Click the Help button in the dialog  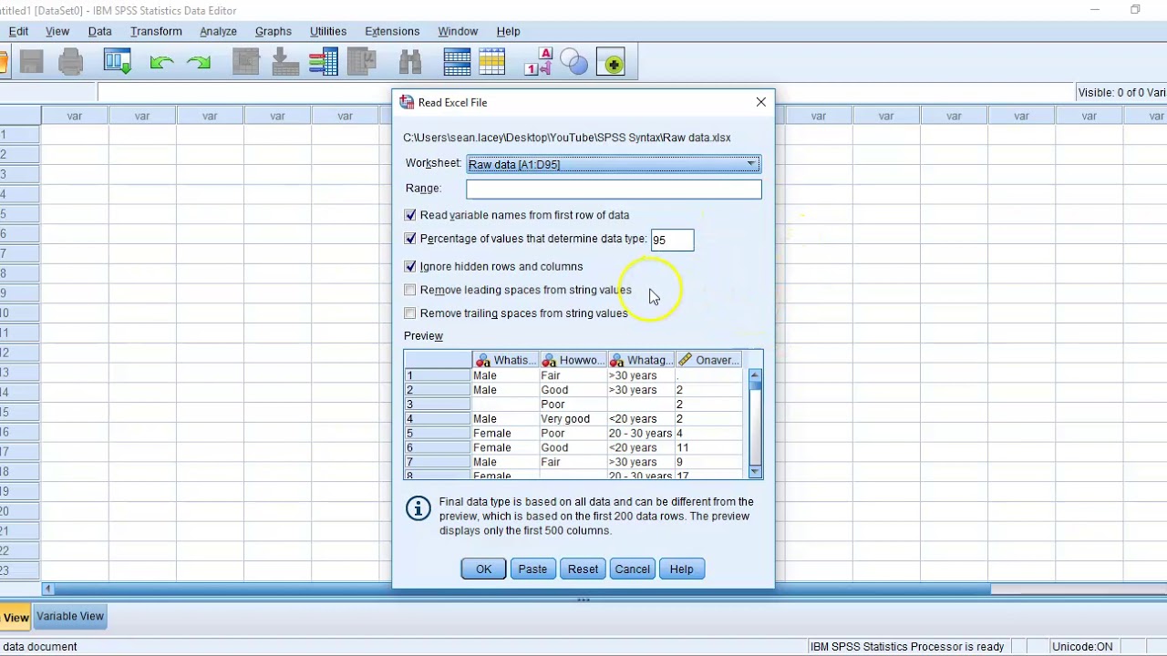pyautogui.click(x=681, y=569)
